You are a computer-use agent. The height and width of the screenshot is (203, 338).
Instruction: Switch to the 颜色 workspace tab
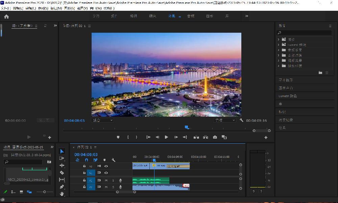tap(152, 16)
